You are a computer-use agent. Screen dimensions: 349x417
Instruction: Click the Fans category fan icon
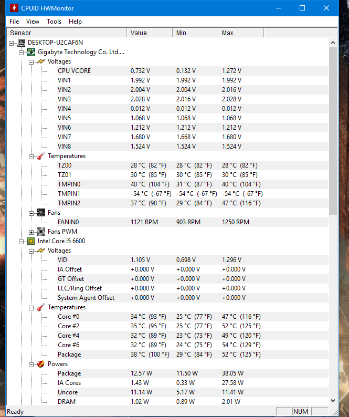(40, 213)
